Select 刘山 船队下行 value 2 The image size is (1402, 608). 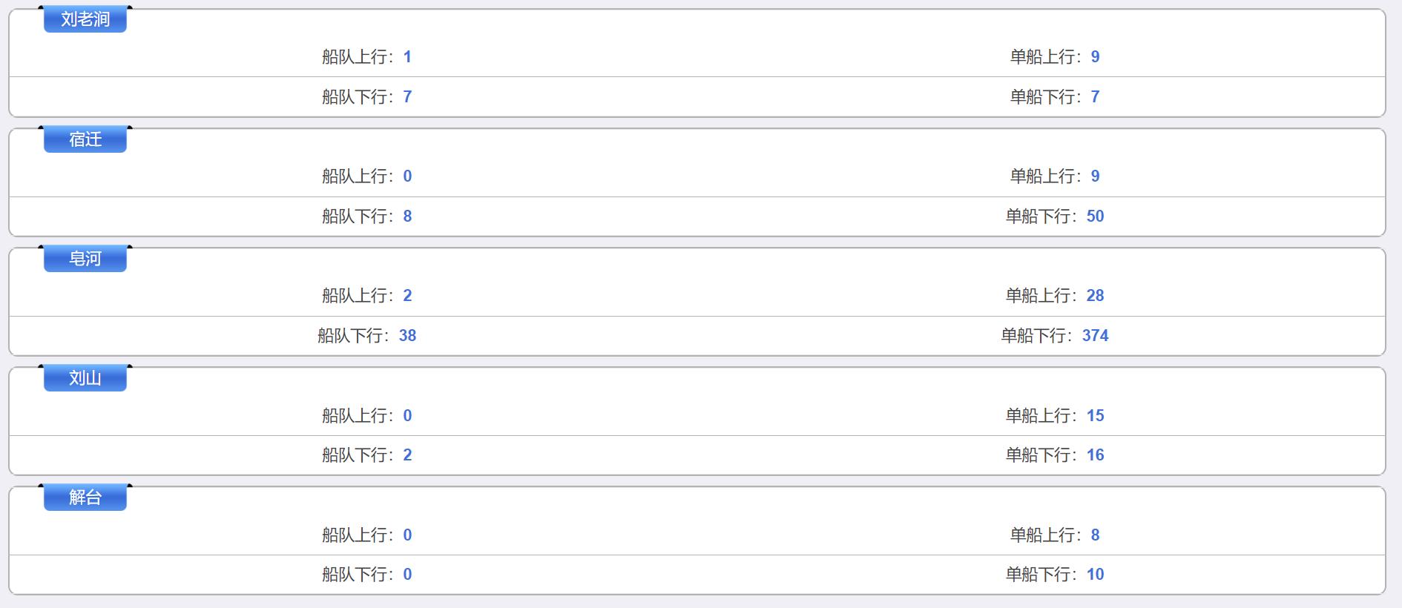point(407,455)
